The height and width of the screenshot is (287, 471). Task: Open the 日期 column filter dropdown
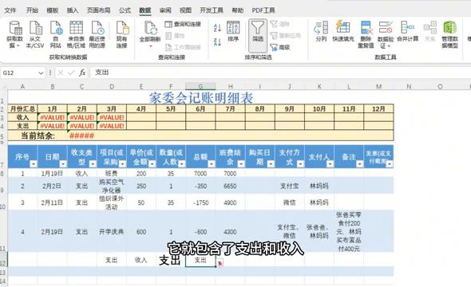point(63,163)
